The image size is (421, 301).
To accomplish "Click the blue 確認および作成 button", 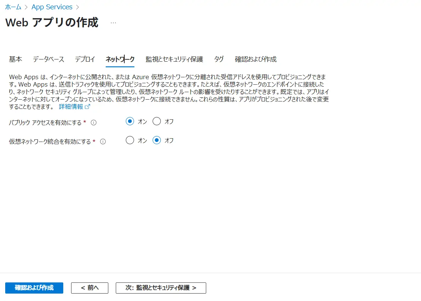I will (34, 288).
